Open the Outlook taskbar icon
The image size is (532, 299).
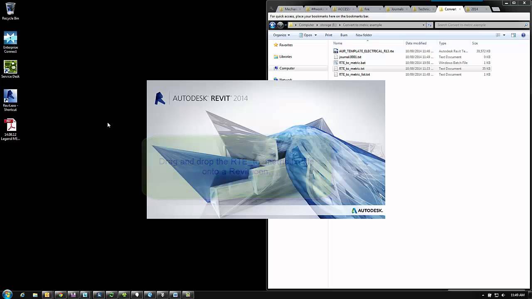[x=47, y=295]
